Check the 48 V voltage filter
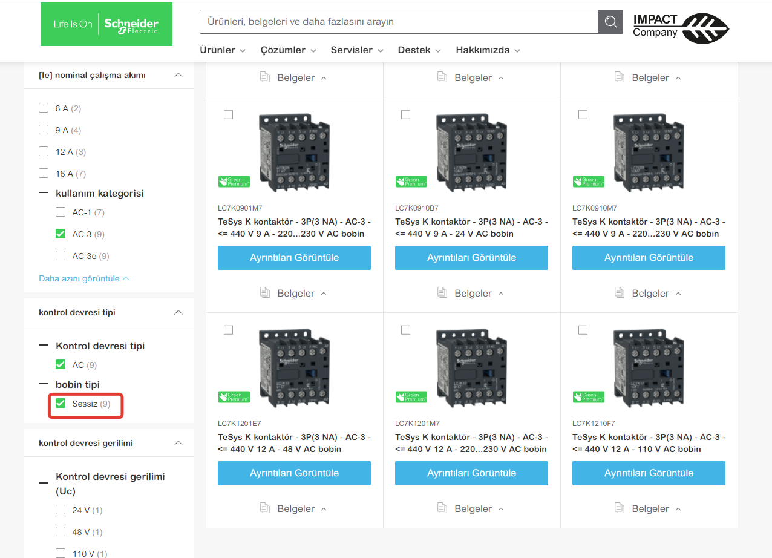The image size is (772, 558). point(61,531)
